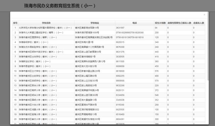The image size is (215, 126).
Task: Click the dialog's vertical scrollbar
Action: 208,46
